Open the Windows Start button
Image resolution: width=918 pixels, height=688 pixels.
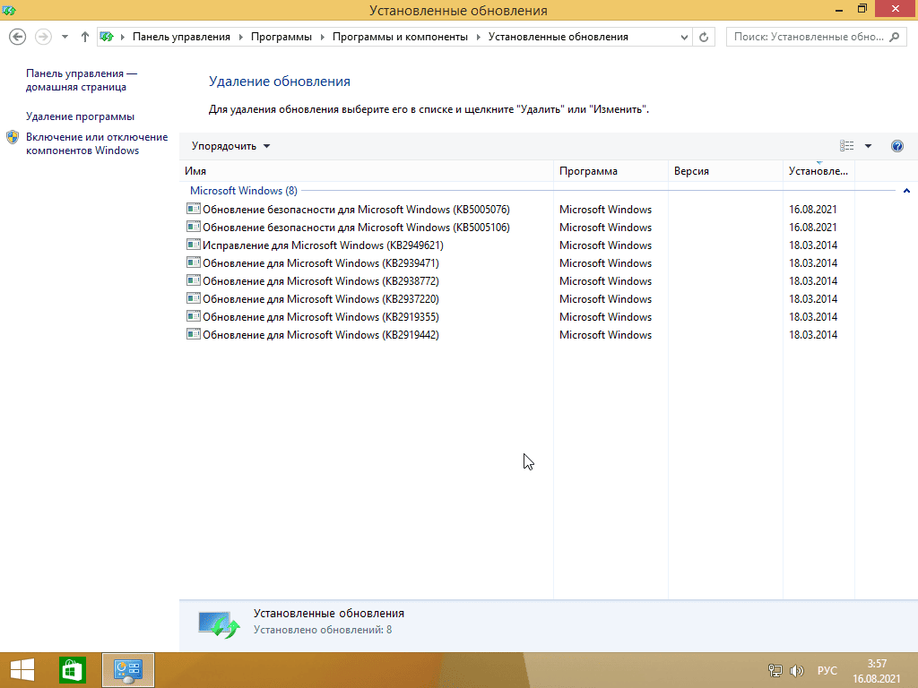(x=22, y=670)
